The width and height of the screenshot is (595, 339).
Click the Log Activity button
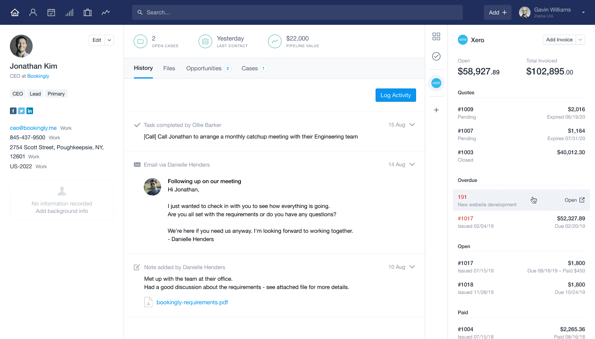point(395,95)
